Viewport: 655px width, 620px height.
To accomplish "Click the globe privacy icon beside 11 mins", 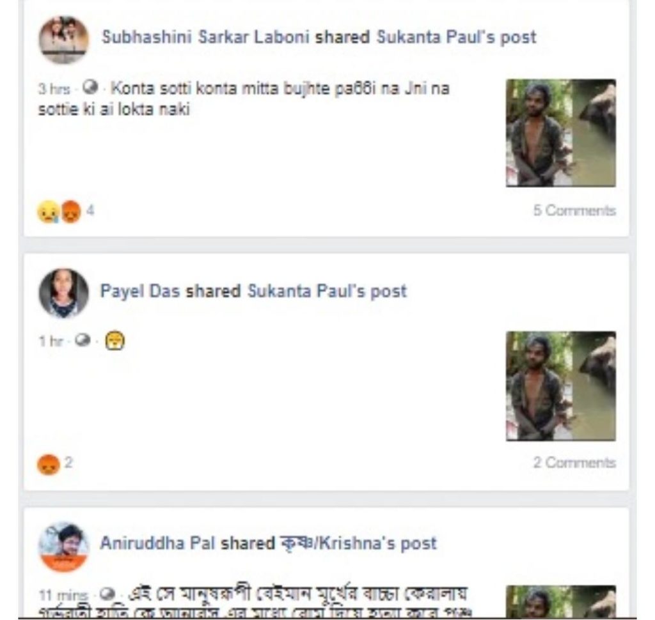I will click(x=107, y=593).
